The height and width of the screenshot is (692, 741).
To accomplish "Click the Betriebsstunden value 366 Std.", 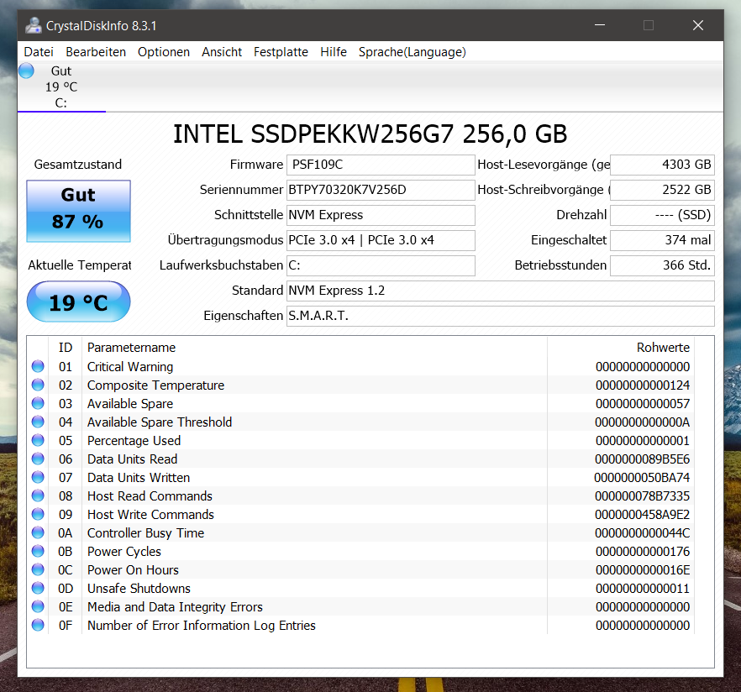I will click(x=662, y=265).
